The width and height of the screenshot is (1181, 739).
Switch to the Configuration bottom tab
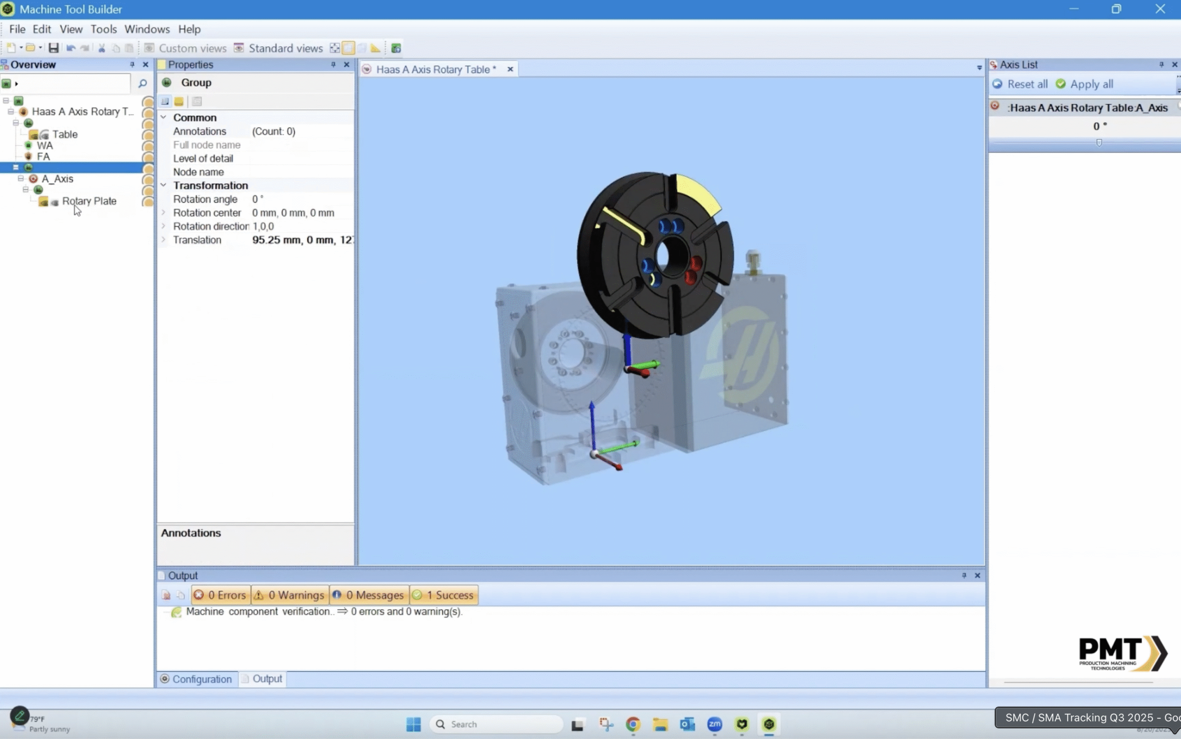pyautogui.click(x=197, y=679)
